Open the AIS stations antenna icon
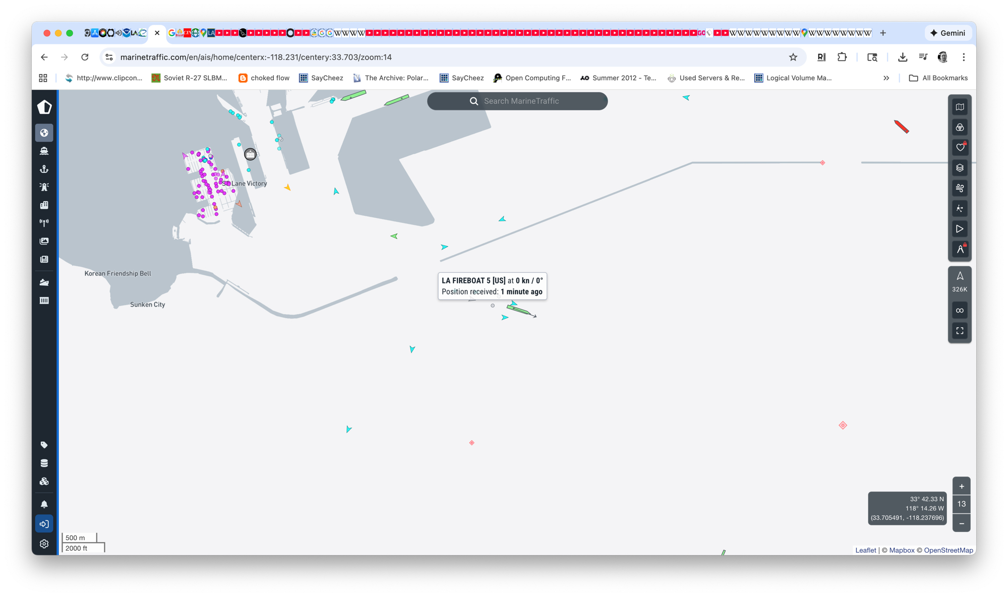The width and height of the screenshot is (1008, 597). click(x=44, y=223)
